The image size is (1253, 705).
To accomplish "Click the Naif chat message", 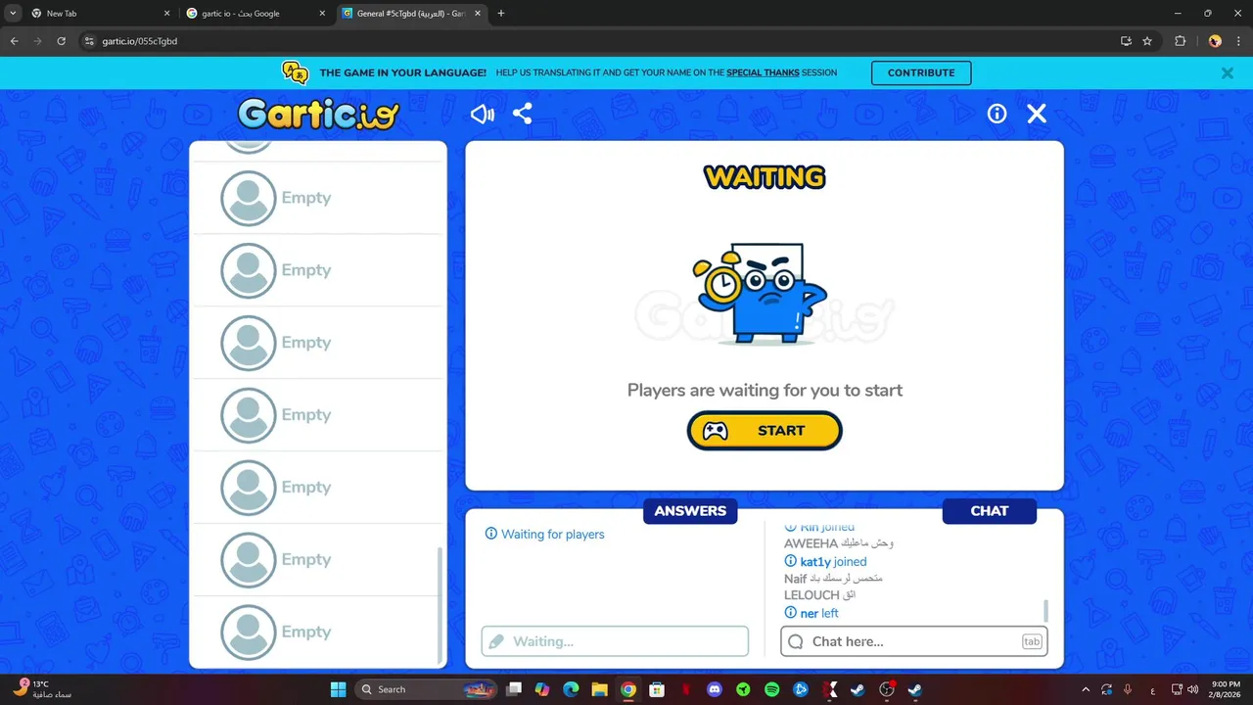I will coord(833,579).
